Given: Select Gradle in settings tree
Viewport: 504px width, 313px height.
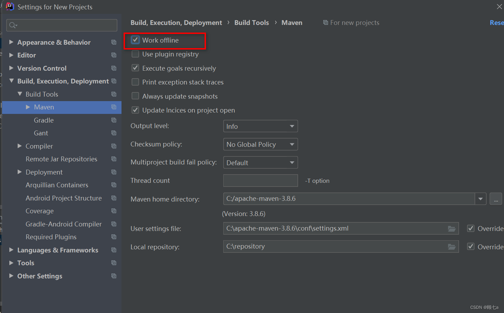Looking at the screenshot, I should (44, 120).
